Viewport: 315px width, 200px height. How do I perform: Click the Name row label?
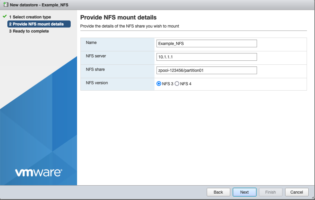coord(92,43)
